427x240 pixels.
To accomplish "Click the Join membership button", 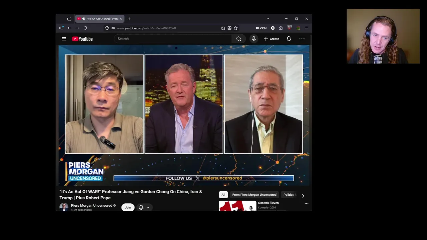I will (128, 207).
